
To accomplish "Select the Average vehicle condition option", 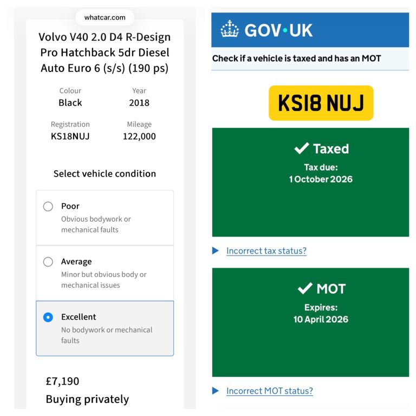I will 48,262.
